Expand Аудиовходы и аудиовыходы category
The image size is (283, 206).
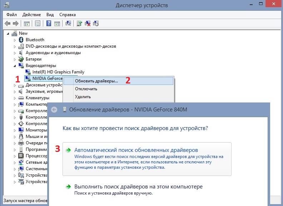(x=15, y=53)
